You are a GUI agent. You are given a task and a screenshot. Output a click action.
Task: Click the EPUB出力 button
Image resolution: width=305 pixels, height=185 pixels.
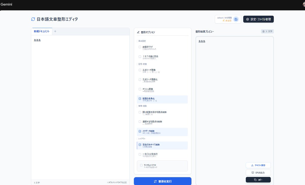[x=258, y=172]
